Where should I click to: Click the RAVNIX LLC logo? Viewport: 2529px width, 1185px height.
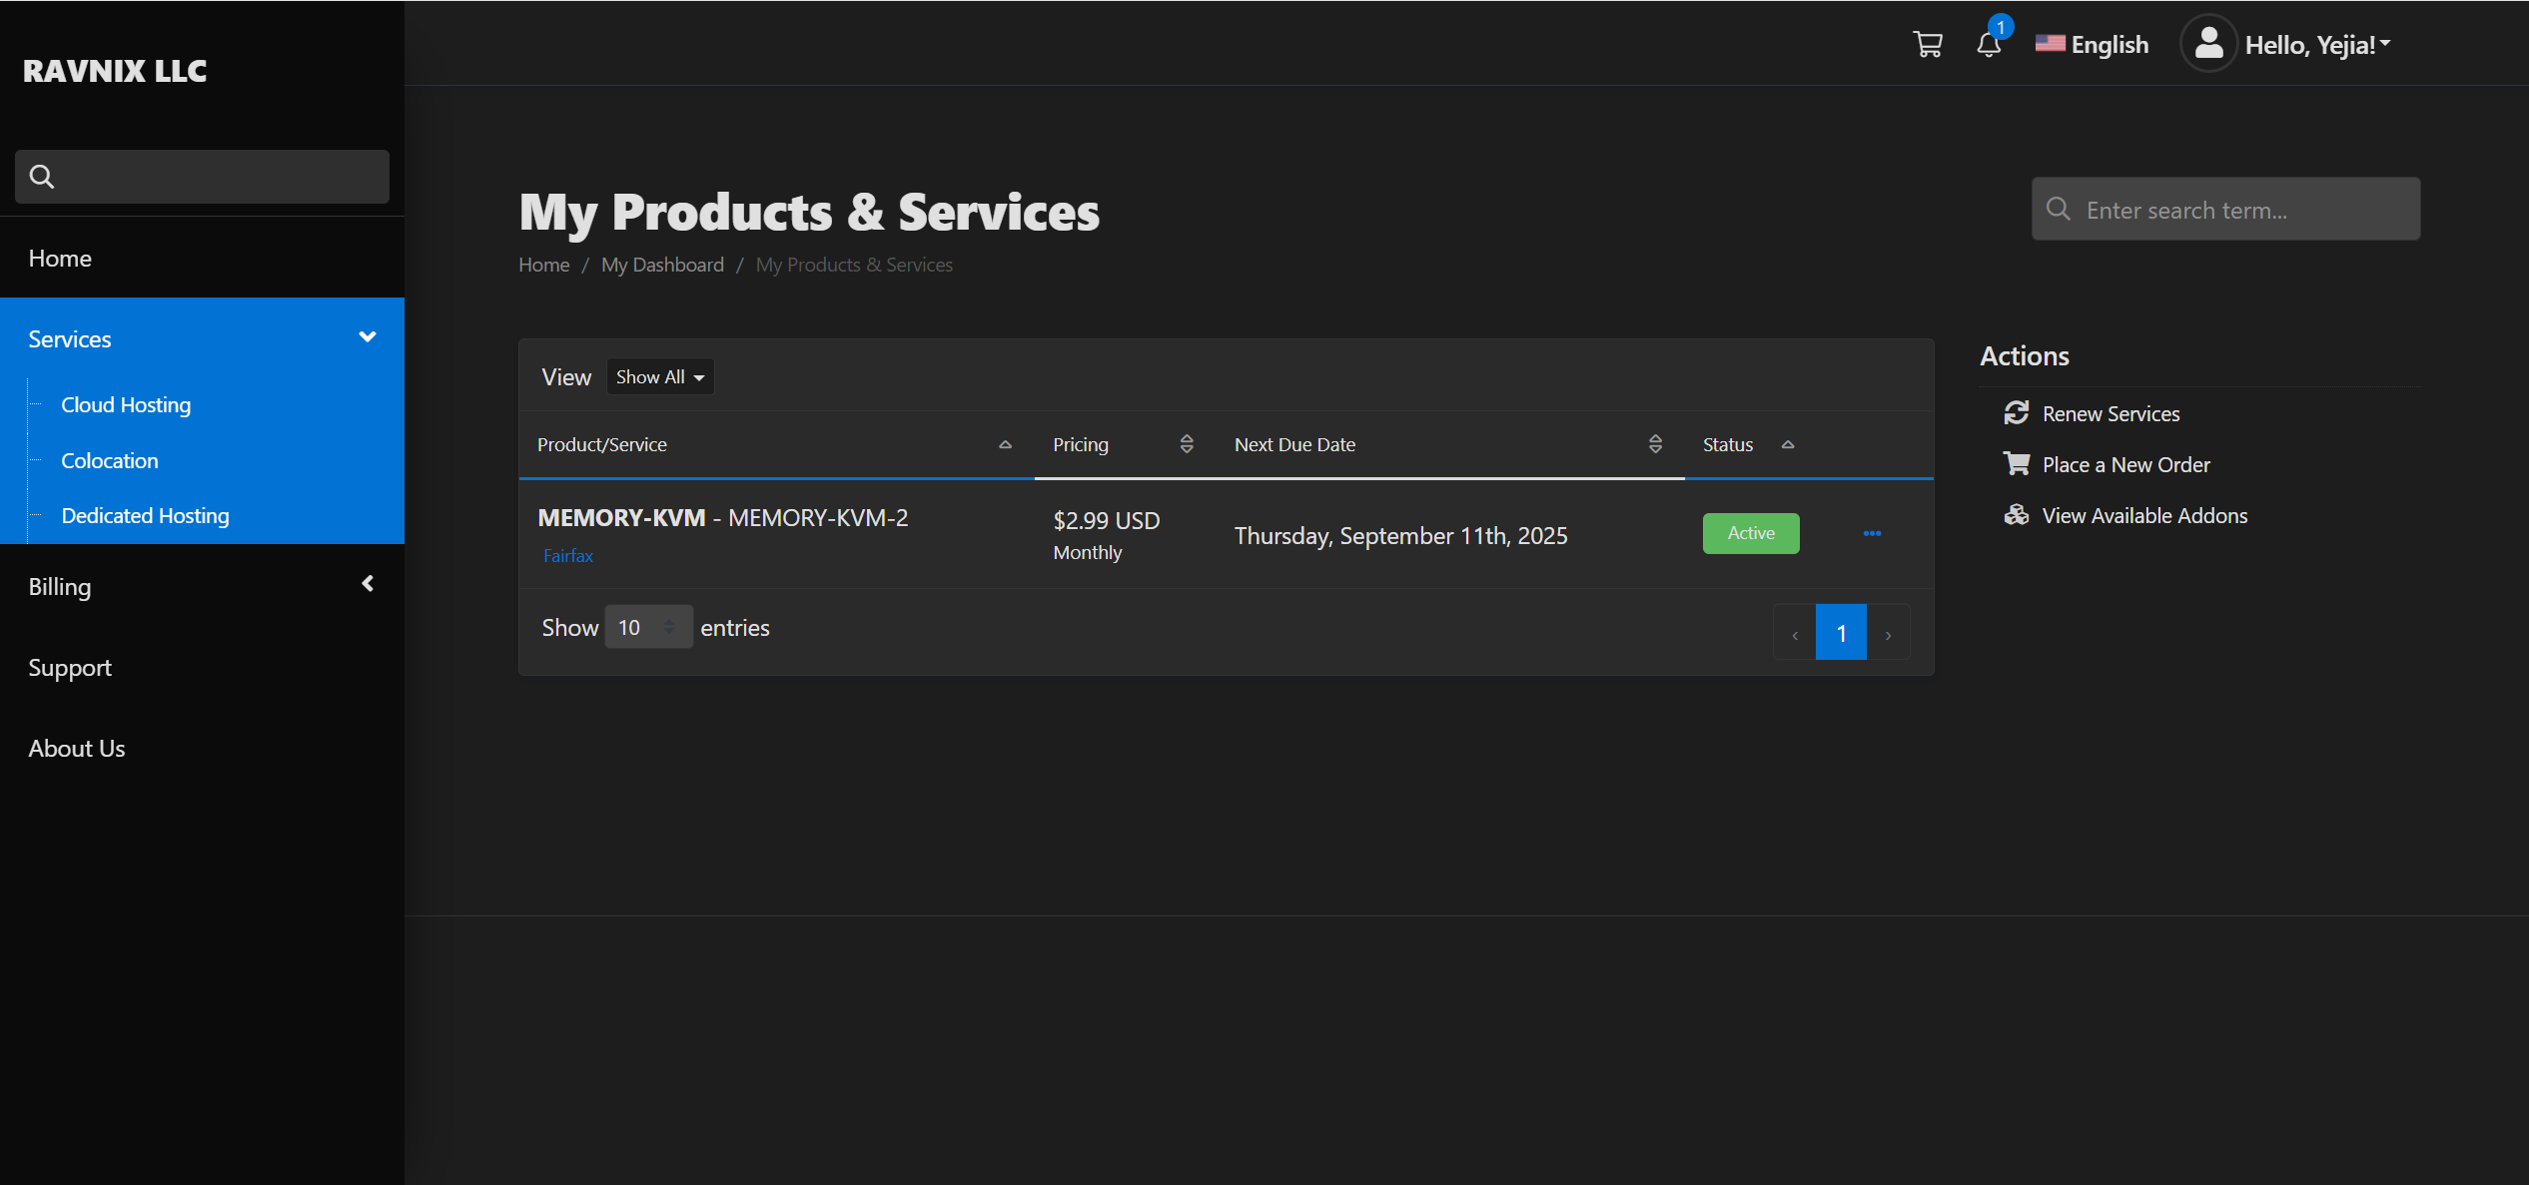coord(115,71)
